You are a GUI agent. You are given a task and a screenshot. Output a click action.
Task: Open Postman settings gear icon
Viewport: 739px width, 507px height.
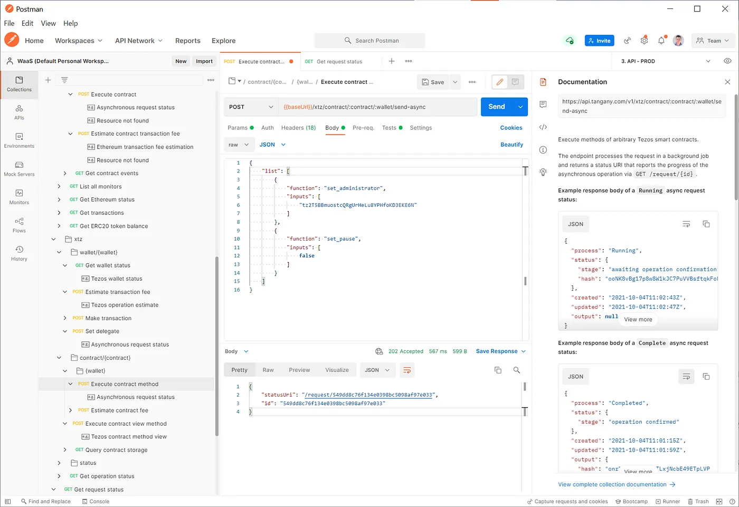pos(644,41)
